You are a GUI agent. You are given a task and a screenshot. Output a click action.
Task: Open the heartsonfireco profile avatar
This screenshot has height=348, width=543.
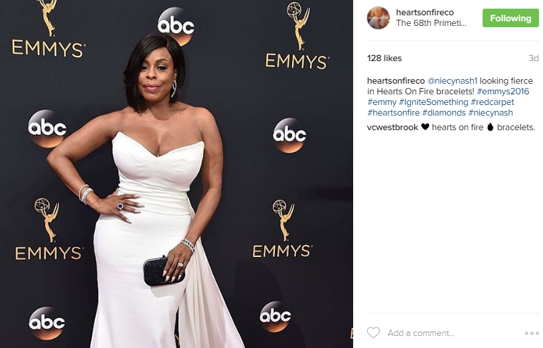coord(378,18)
